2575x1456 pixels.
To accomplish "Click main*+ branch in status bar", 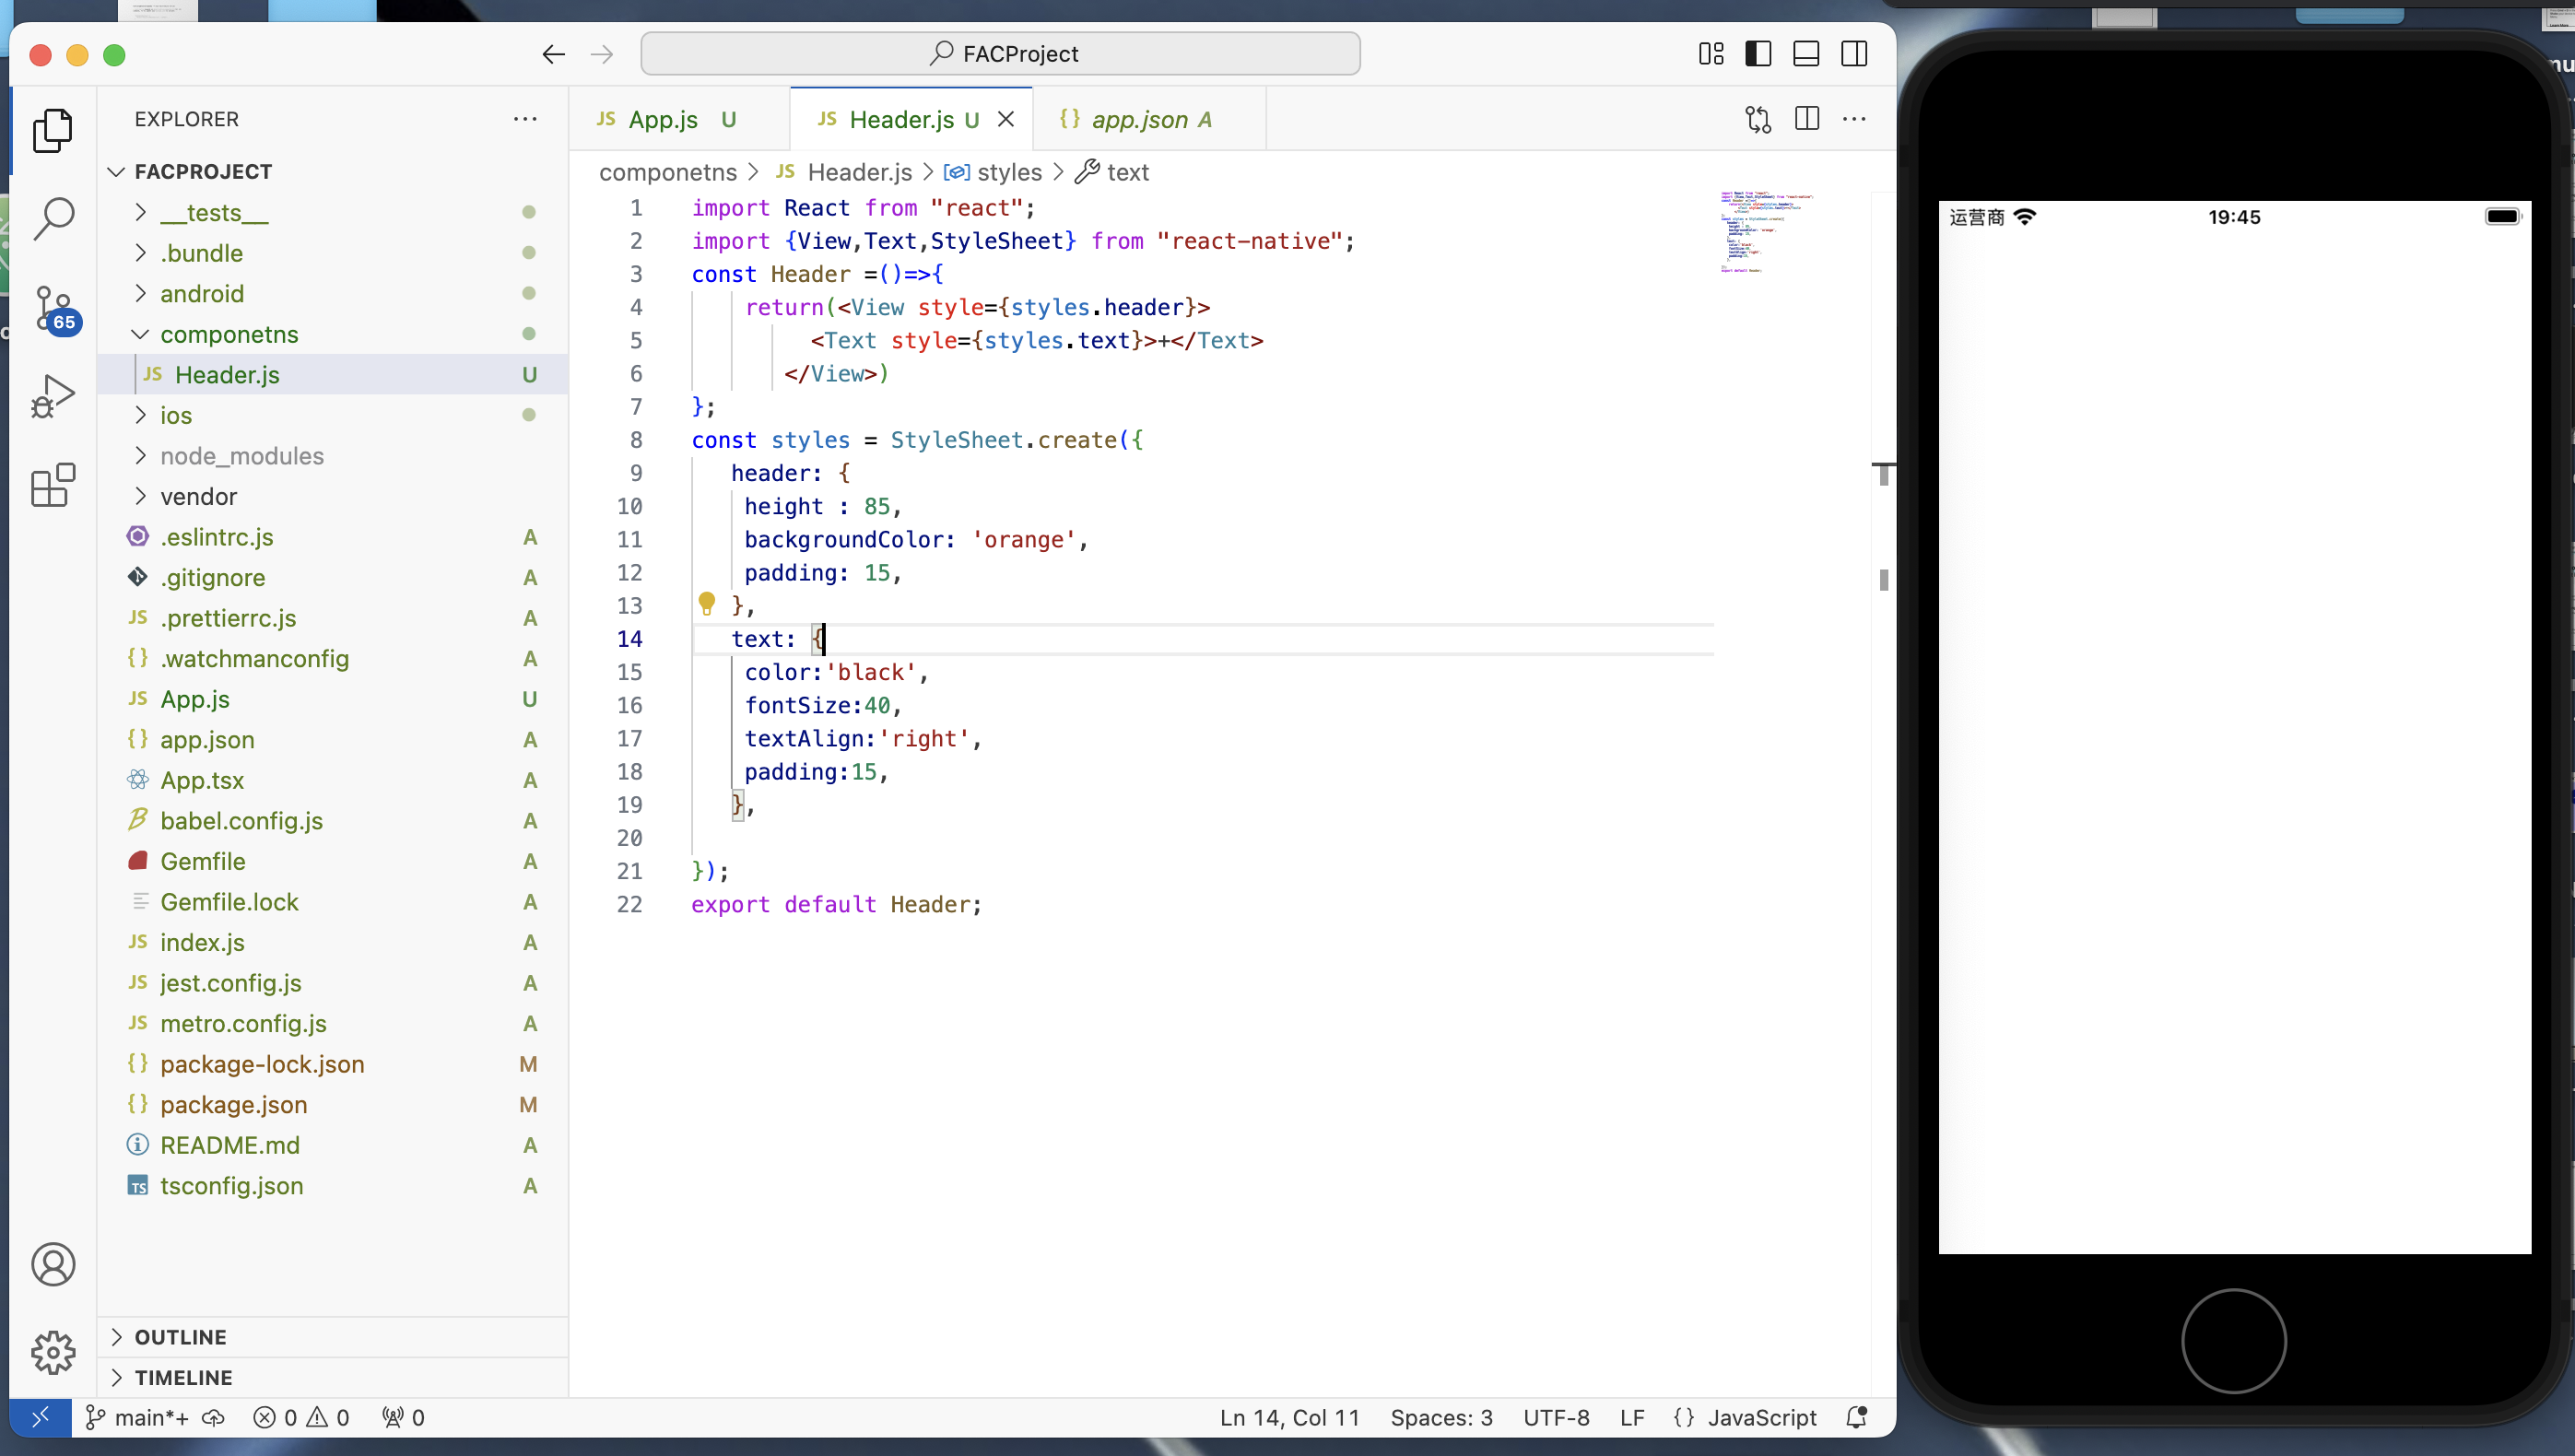I will [137, 1417].
